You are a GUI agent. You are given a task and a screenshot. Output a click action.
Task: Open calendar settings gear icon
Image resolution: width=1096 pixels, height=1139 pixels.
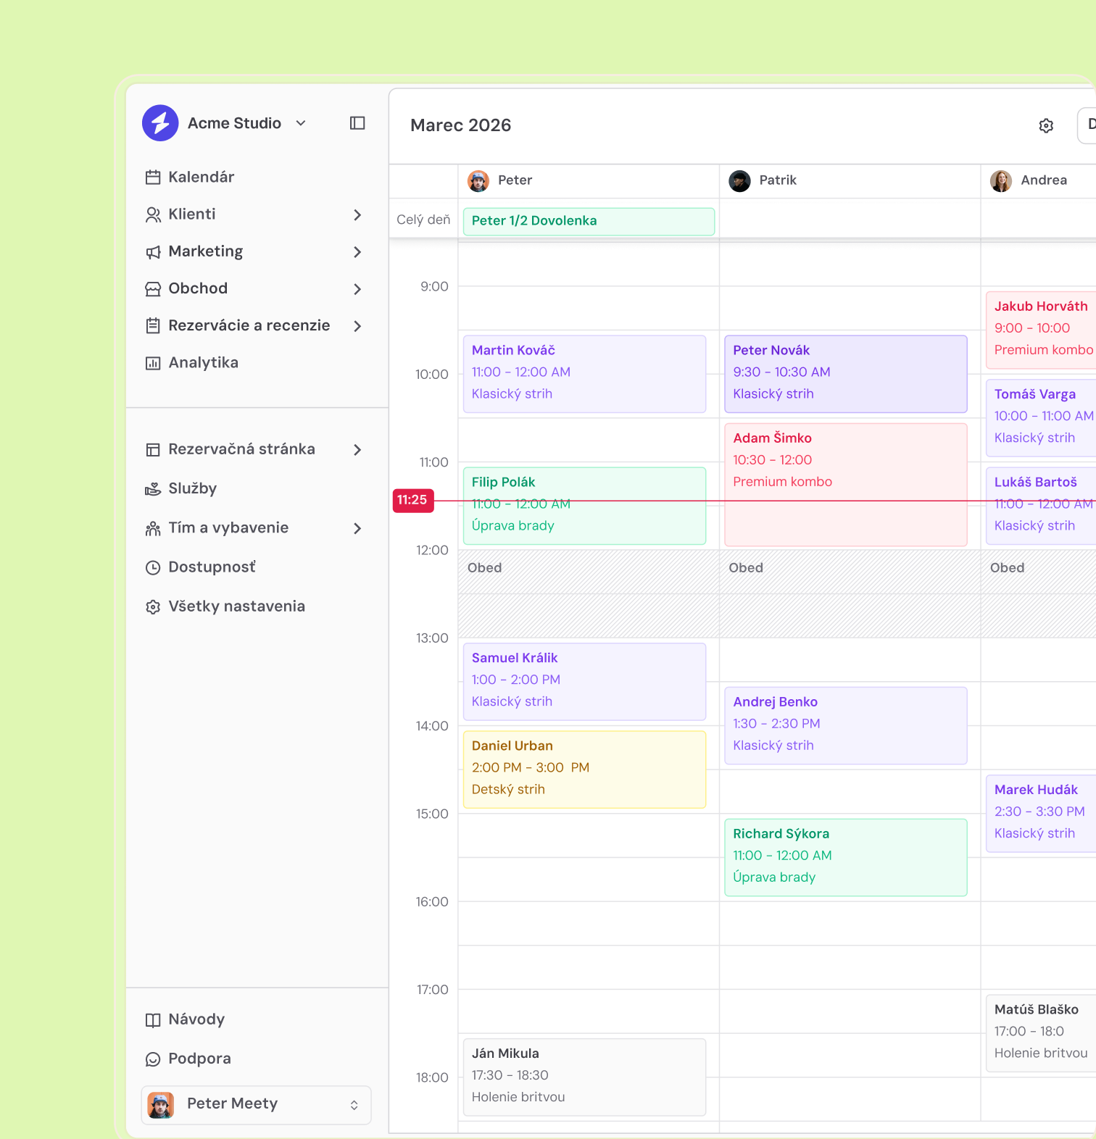coord(1046,126)
